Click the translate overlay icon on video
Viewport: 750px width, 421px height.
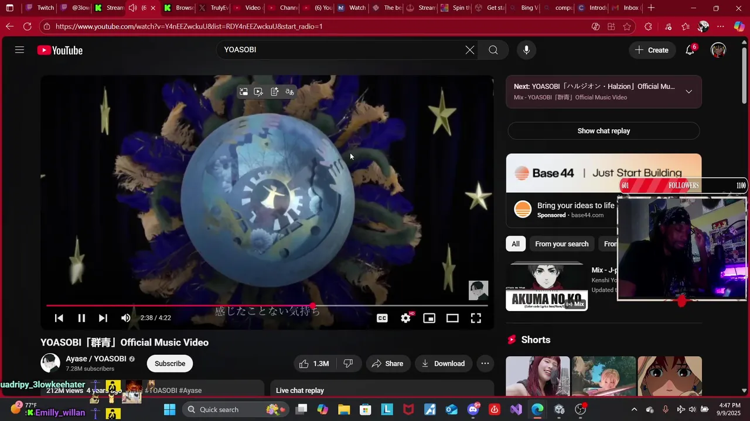point(289,92)
